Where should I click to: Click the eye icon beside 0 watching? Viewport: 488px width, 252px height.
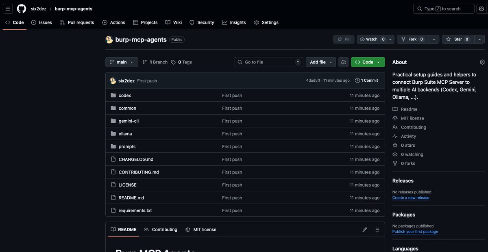395,154
